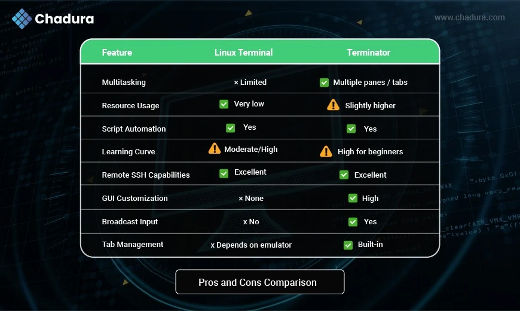Click the Pros and Cons Comparison button
520x311 pixels.
[259, 282]
